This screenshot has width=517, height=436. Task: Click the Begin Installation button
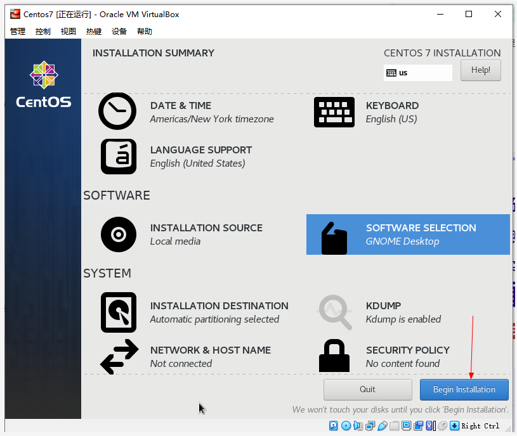(464, 390)
